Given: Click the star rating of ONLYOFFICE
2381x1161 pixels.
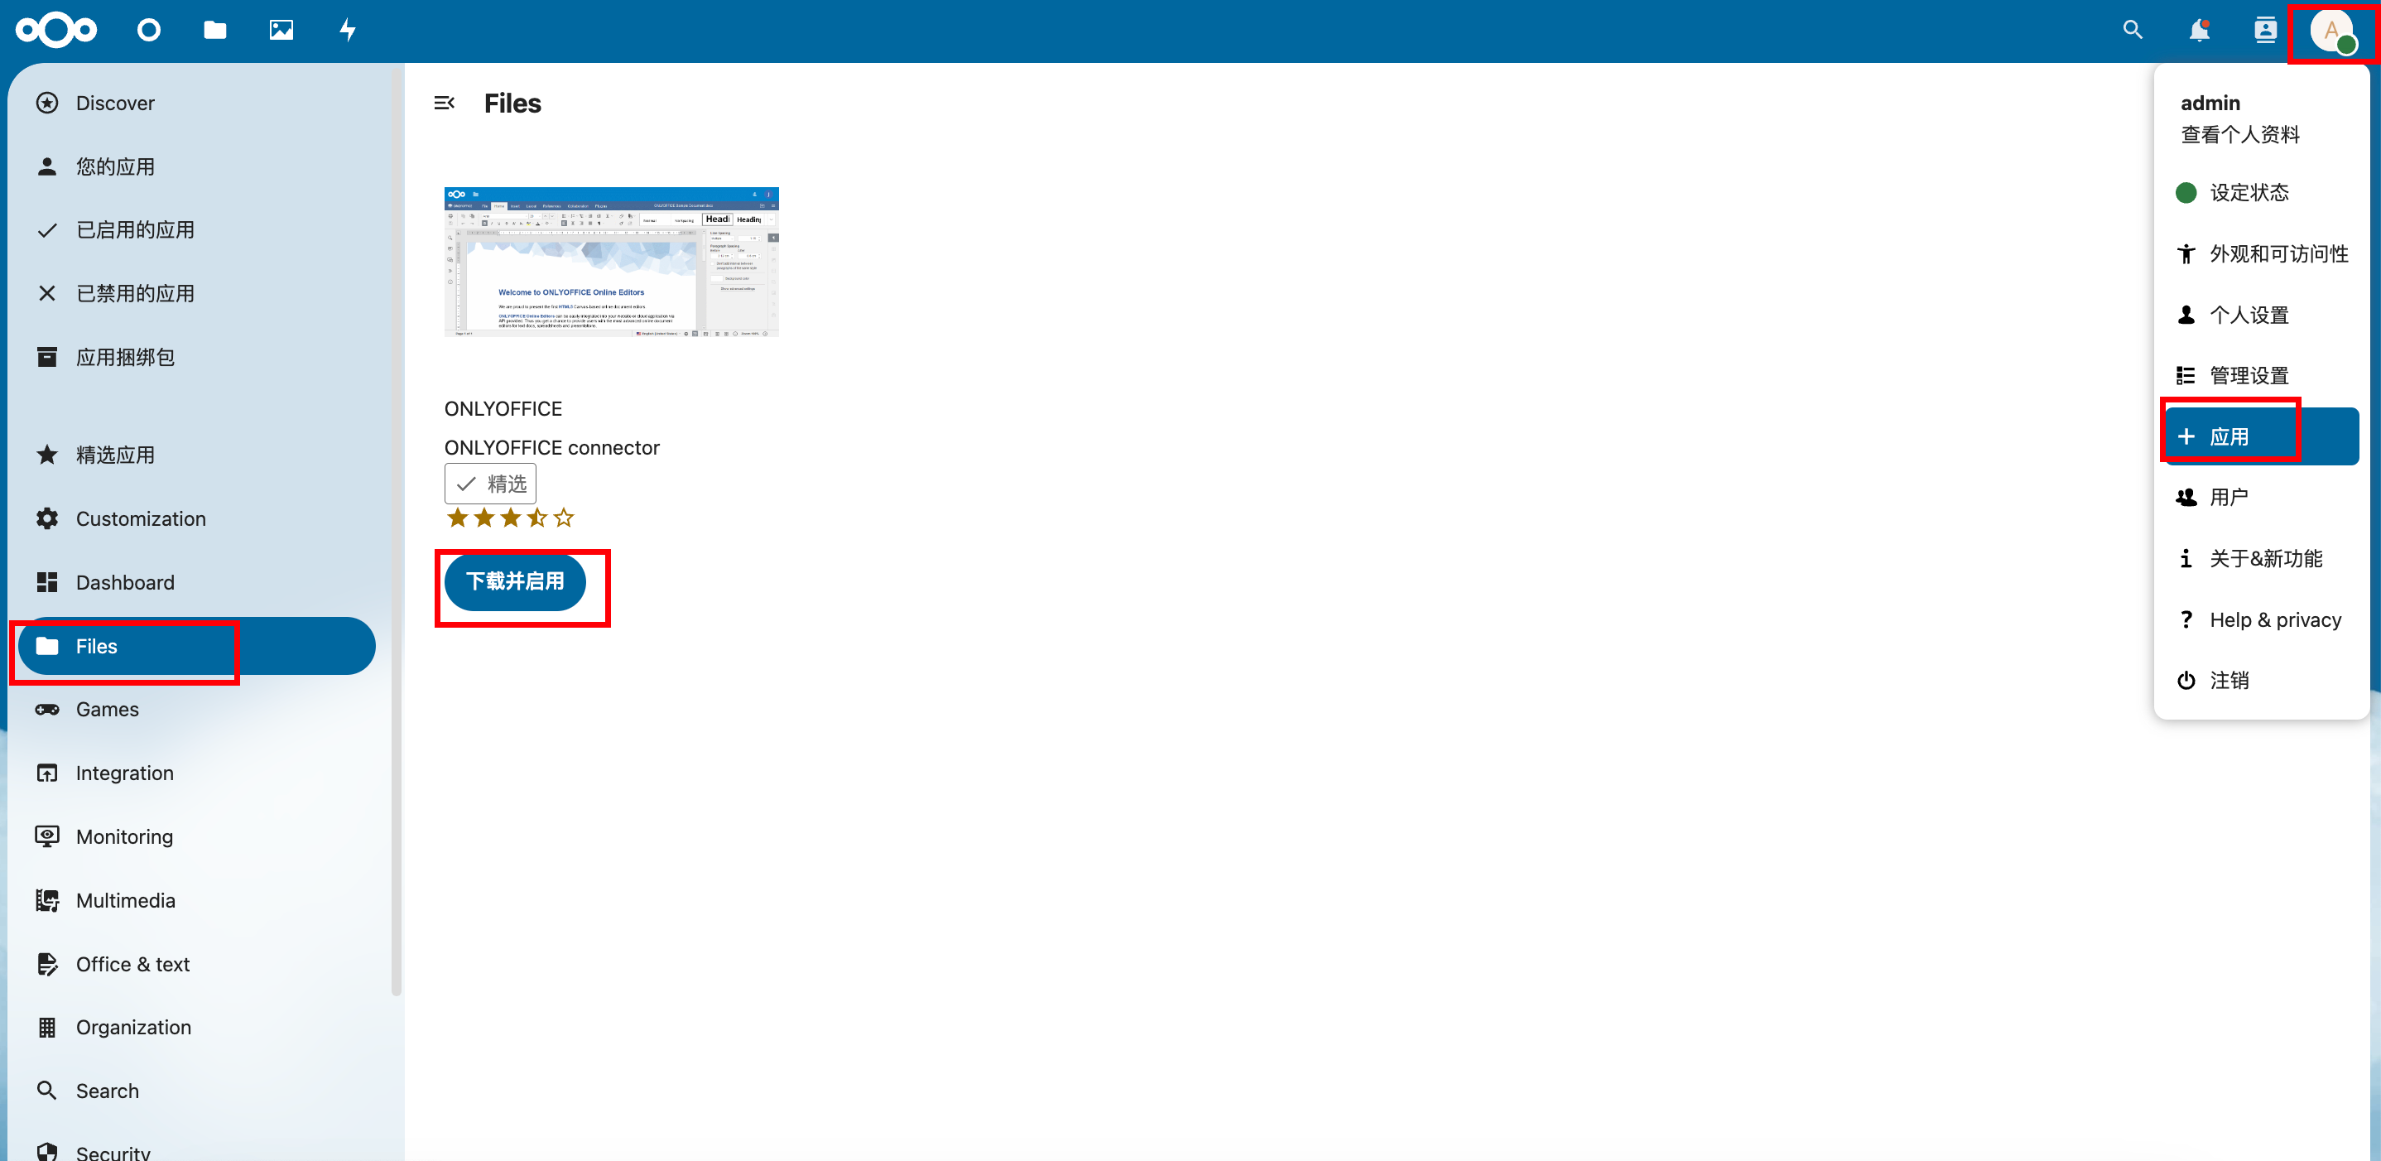Looking at the screenshot, I should tap(510, 518).
